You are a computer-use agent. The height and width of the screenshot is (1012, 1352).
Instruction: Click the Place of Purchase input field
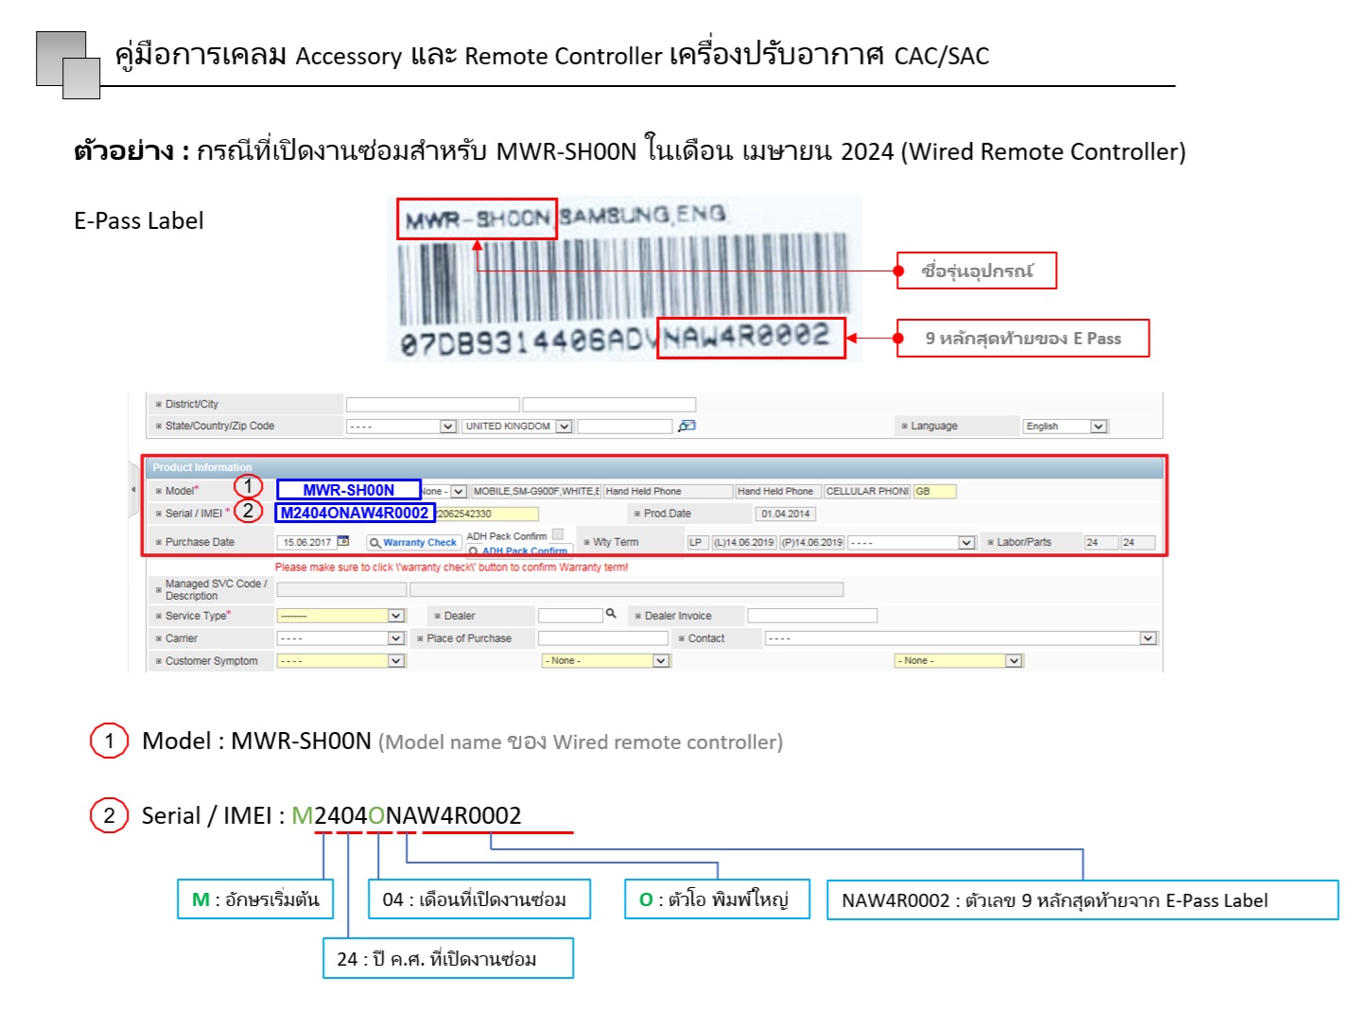(x=603, y=638)
